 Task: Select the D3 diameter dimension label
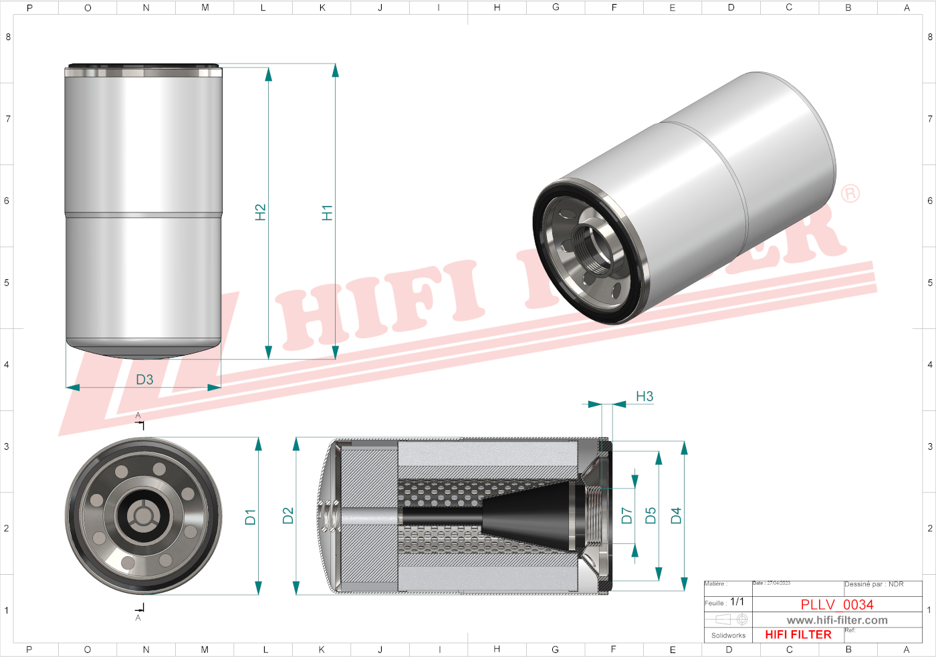(144, 380)
